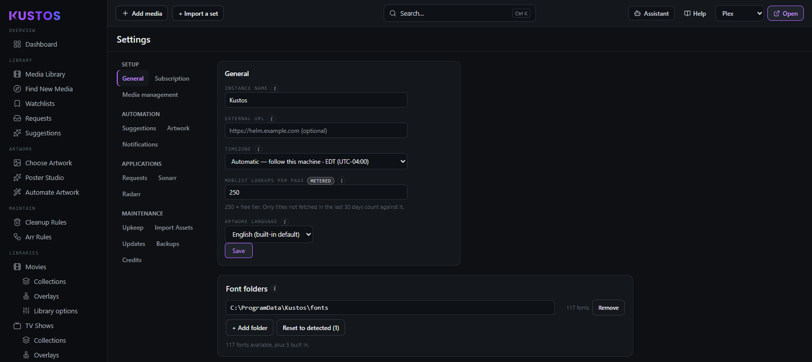Open the Radarr application settings
The image size is (812, 362).
pyautogui.click(x=131, y=194)
